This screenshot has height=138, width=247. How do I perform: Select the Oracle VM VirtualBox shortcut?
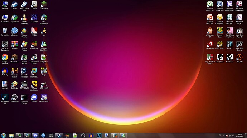[24, 73]
